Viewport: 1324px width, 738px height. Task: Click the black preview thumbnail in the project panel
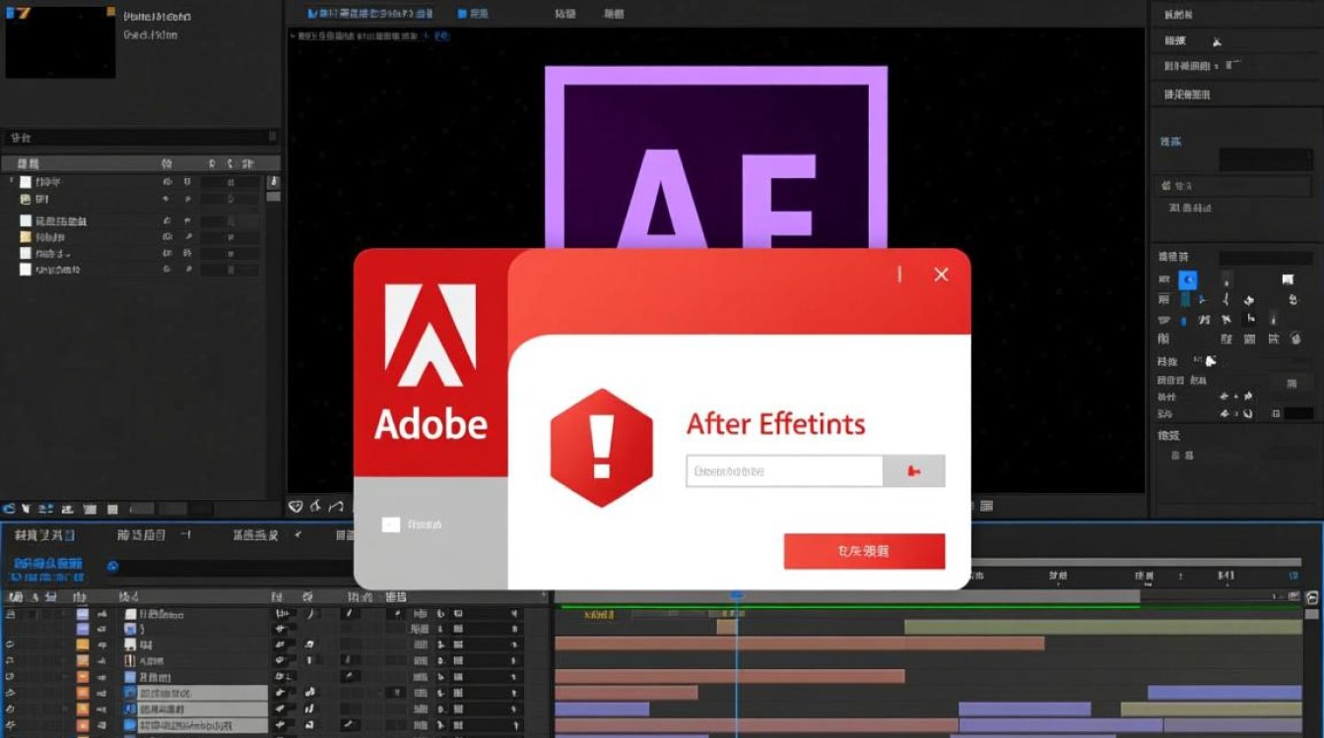click(x=60, y=42)
